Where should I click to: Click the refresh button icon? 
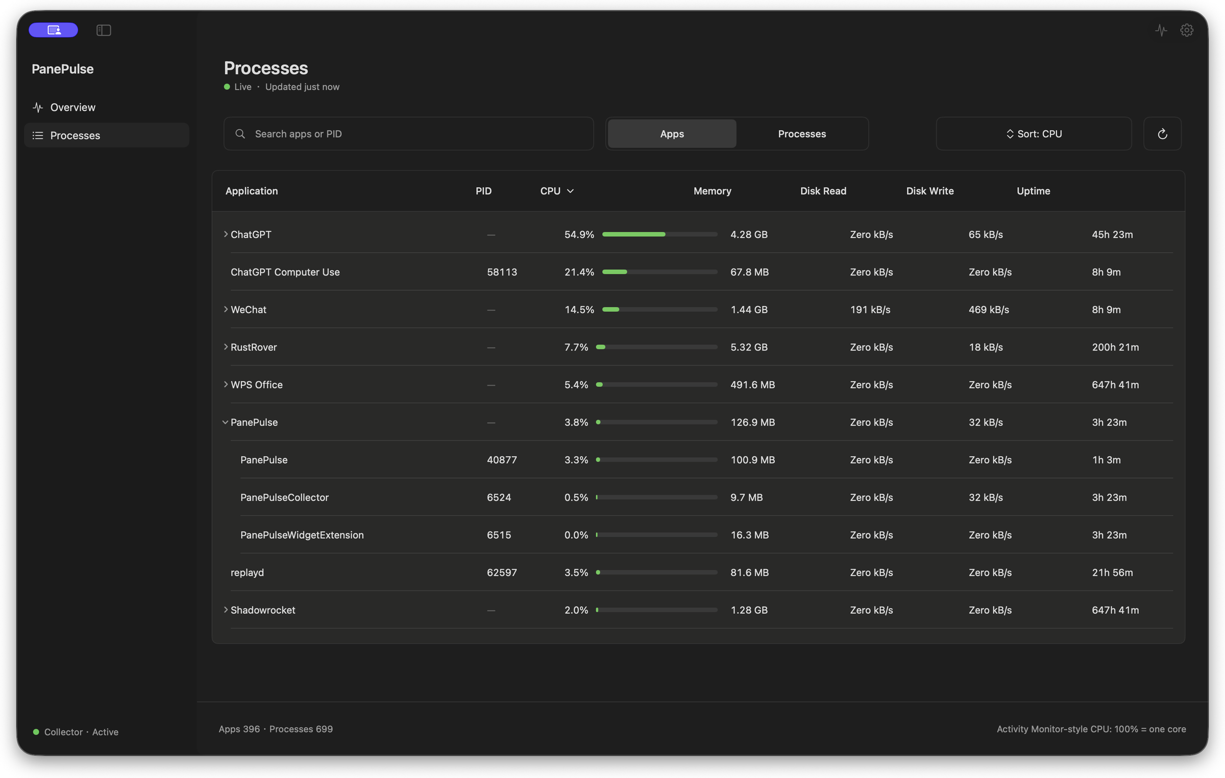[1162, 134]
